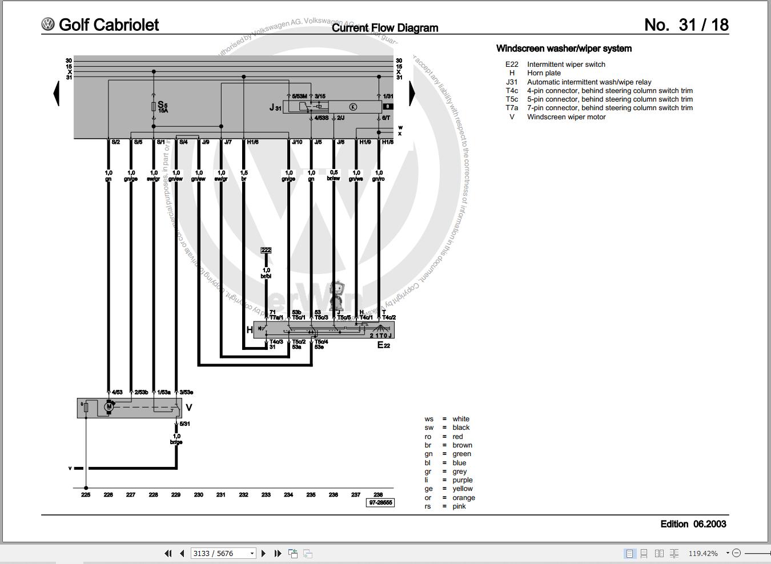
Task: Click current track number 232
Action: pyautogui.click(x=243, y=495)
